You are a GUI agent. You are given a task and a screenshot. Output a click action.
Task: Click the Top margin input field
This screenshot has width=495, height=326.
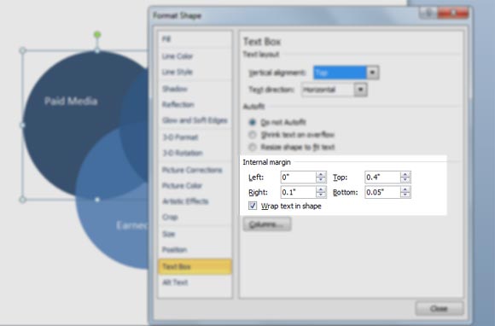(x=382, y=177)
